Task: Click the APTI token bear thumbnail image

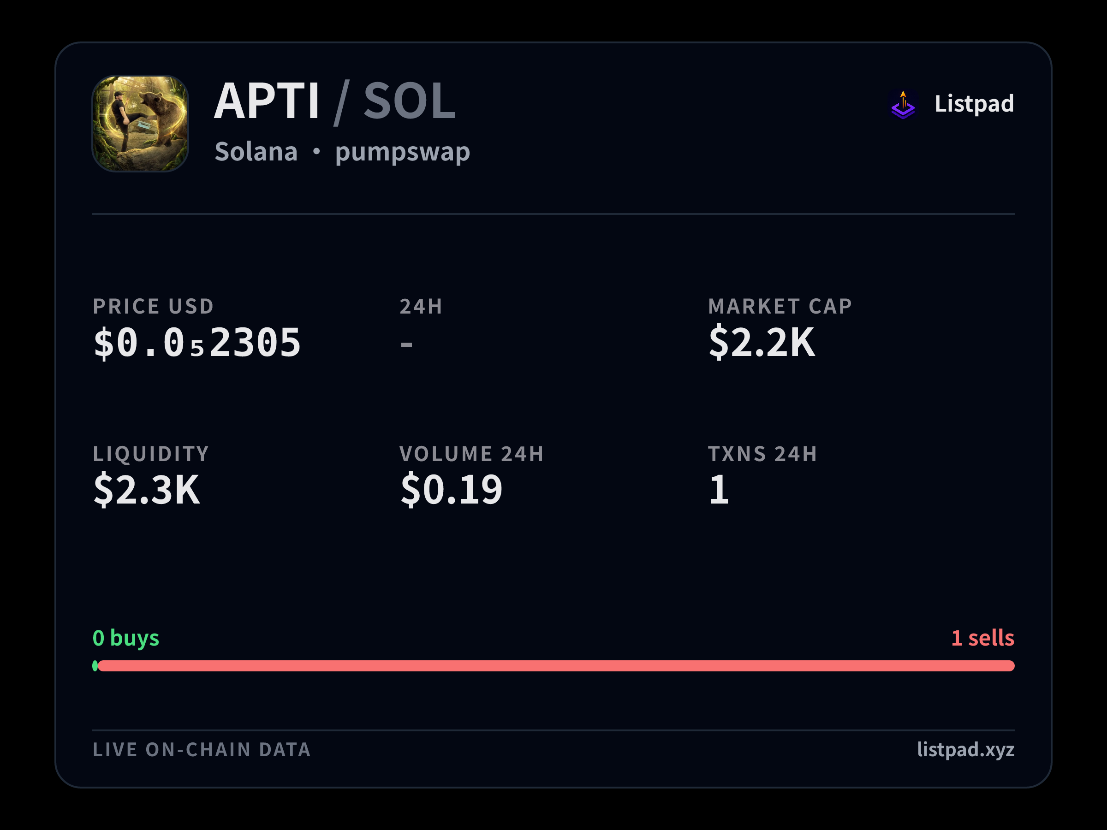Action: 140,124
